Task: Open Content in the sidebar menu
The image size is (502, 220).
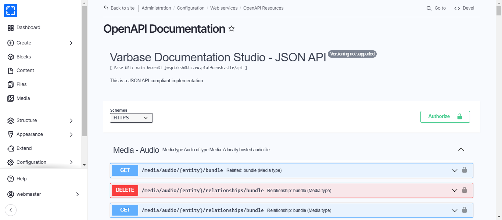Action: tap(25, 71)
